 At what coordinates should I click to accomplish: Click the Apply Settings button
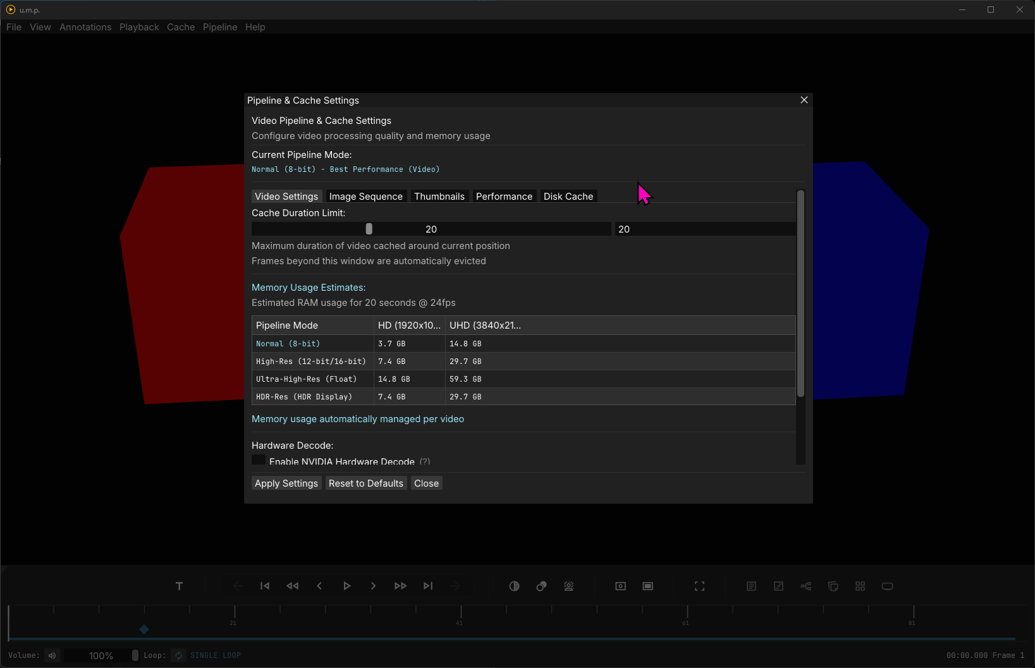pyautogui.click(x=286, y=483)
